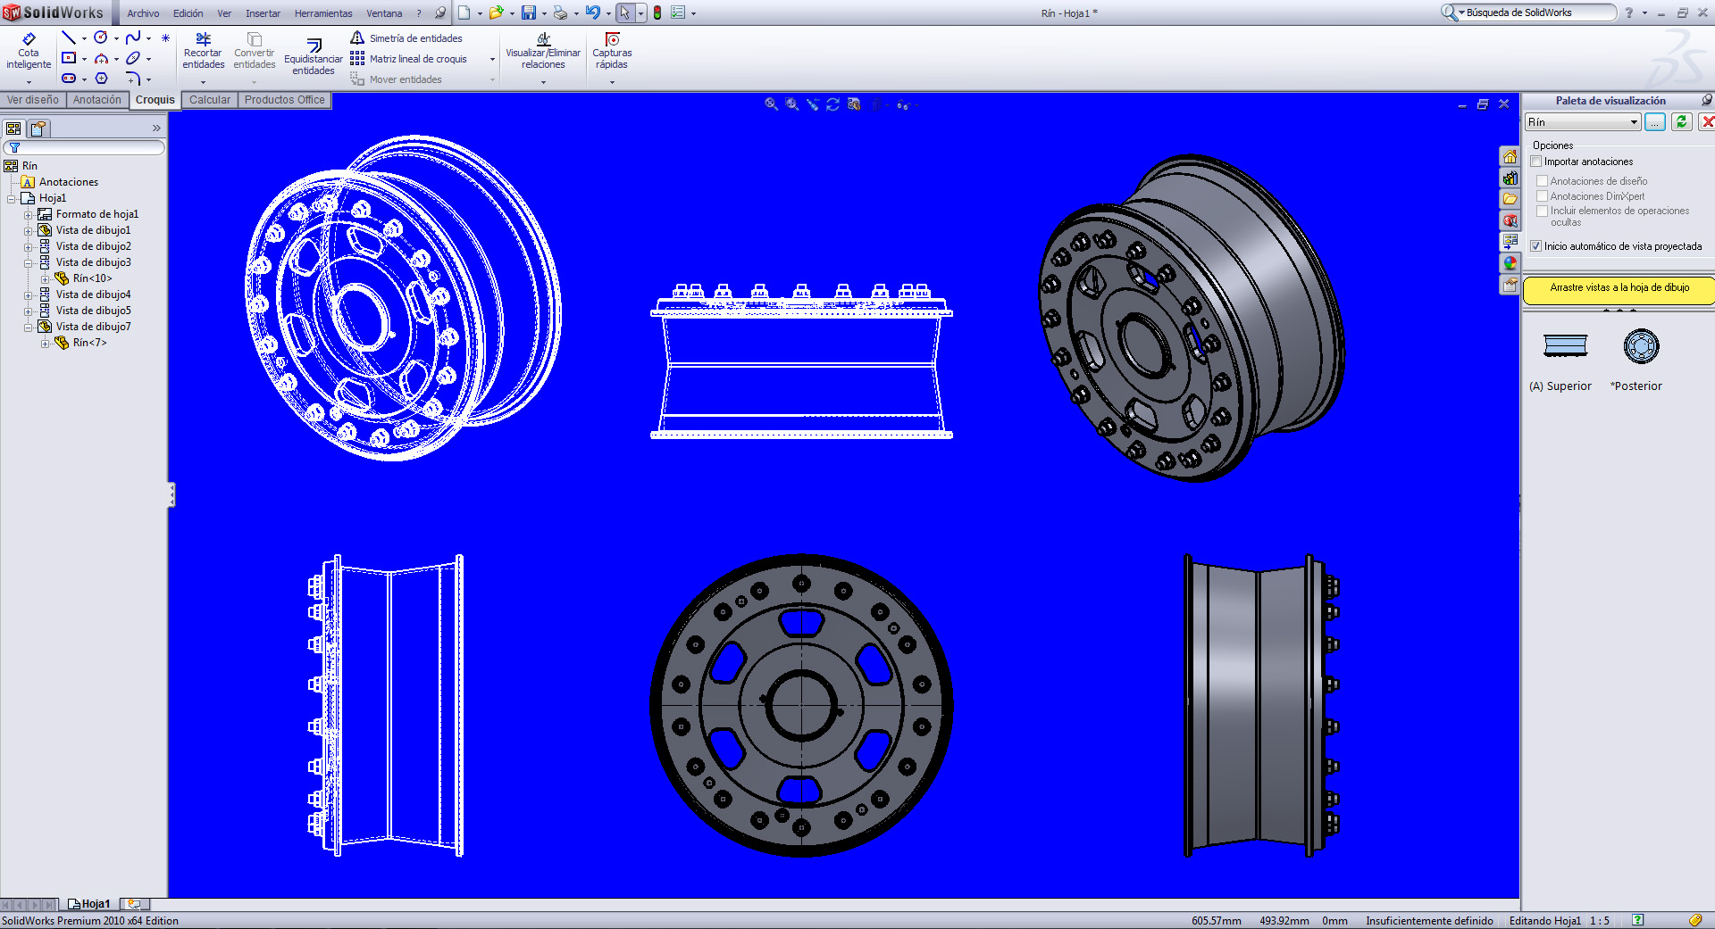Pick the Centerpoint Arc sketch tool
Screen dimensions: 1715x929
click(x=101, y=58)
